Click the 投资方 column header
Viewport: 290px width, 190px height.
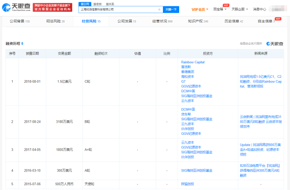click(x=208, y=53)
